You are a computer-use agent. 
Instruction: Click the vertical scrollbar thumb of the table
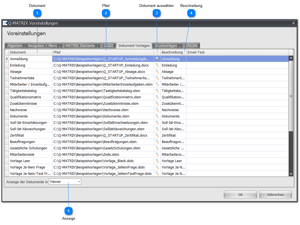coord(291,96)
